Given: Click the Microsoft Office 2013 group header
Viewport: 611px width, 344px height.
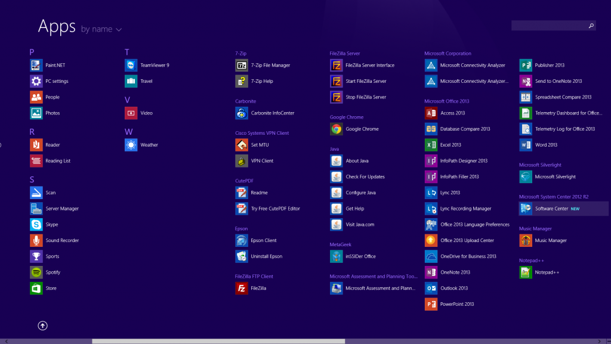Looking at the screenshot, I should pyautogui.click(x=446, y=101).
